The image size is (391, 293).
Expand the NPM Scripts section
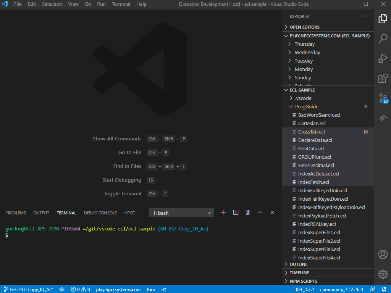coord(328,281)
